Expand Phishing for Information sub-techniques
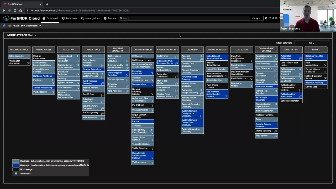This screenshot has height=189, width=336. [x=28, y=64]
